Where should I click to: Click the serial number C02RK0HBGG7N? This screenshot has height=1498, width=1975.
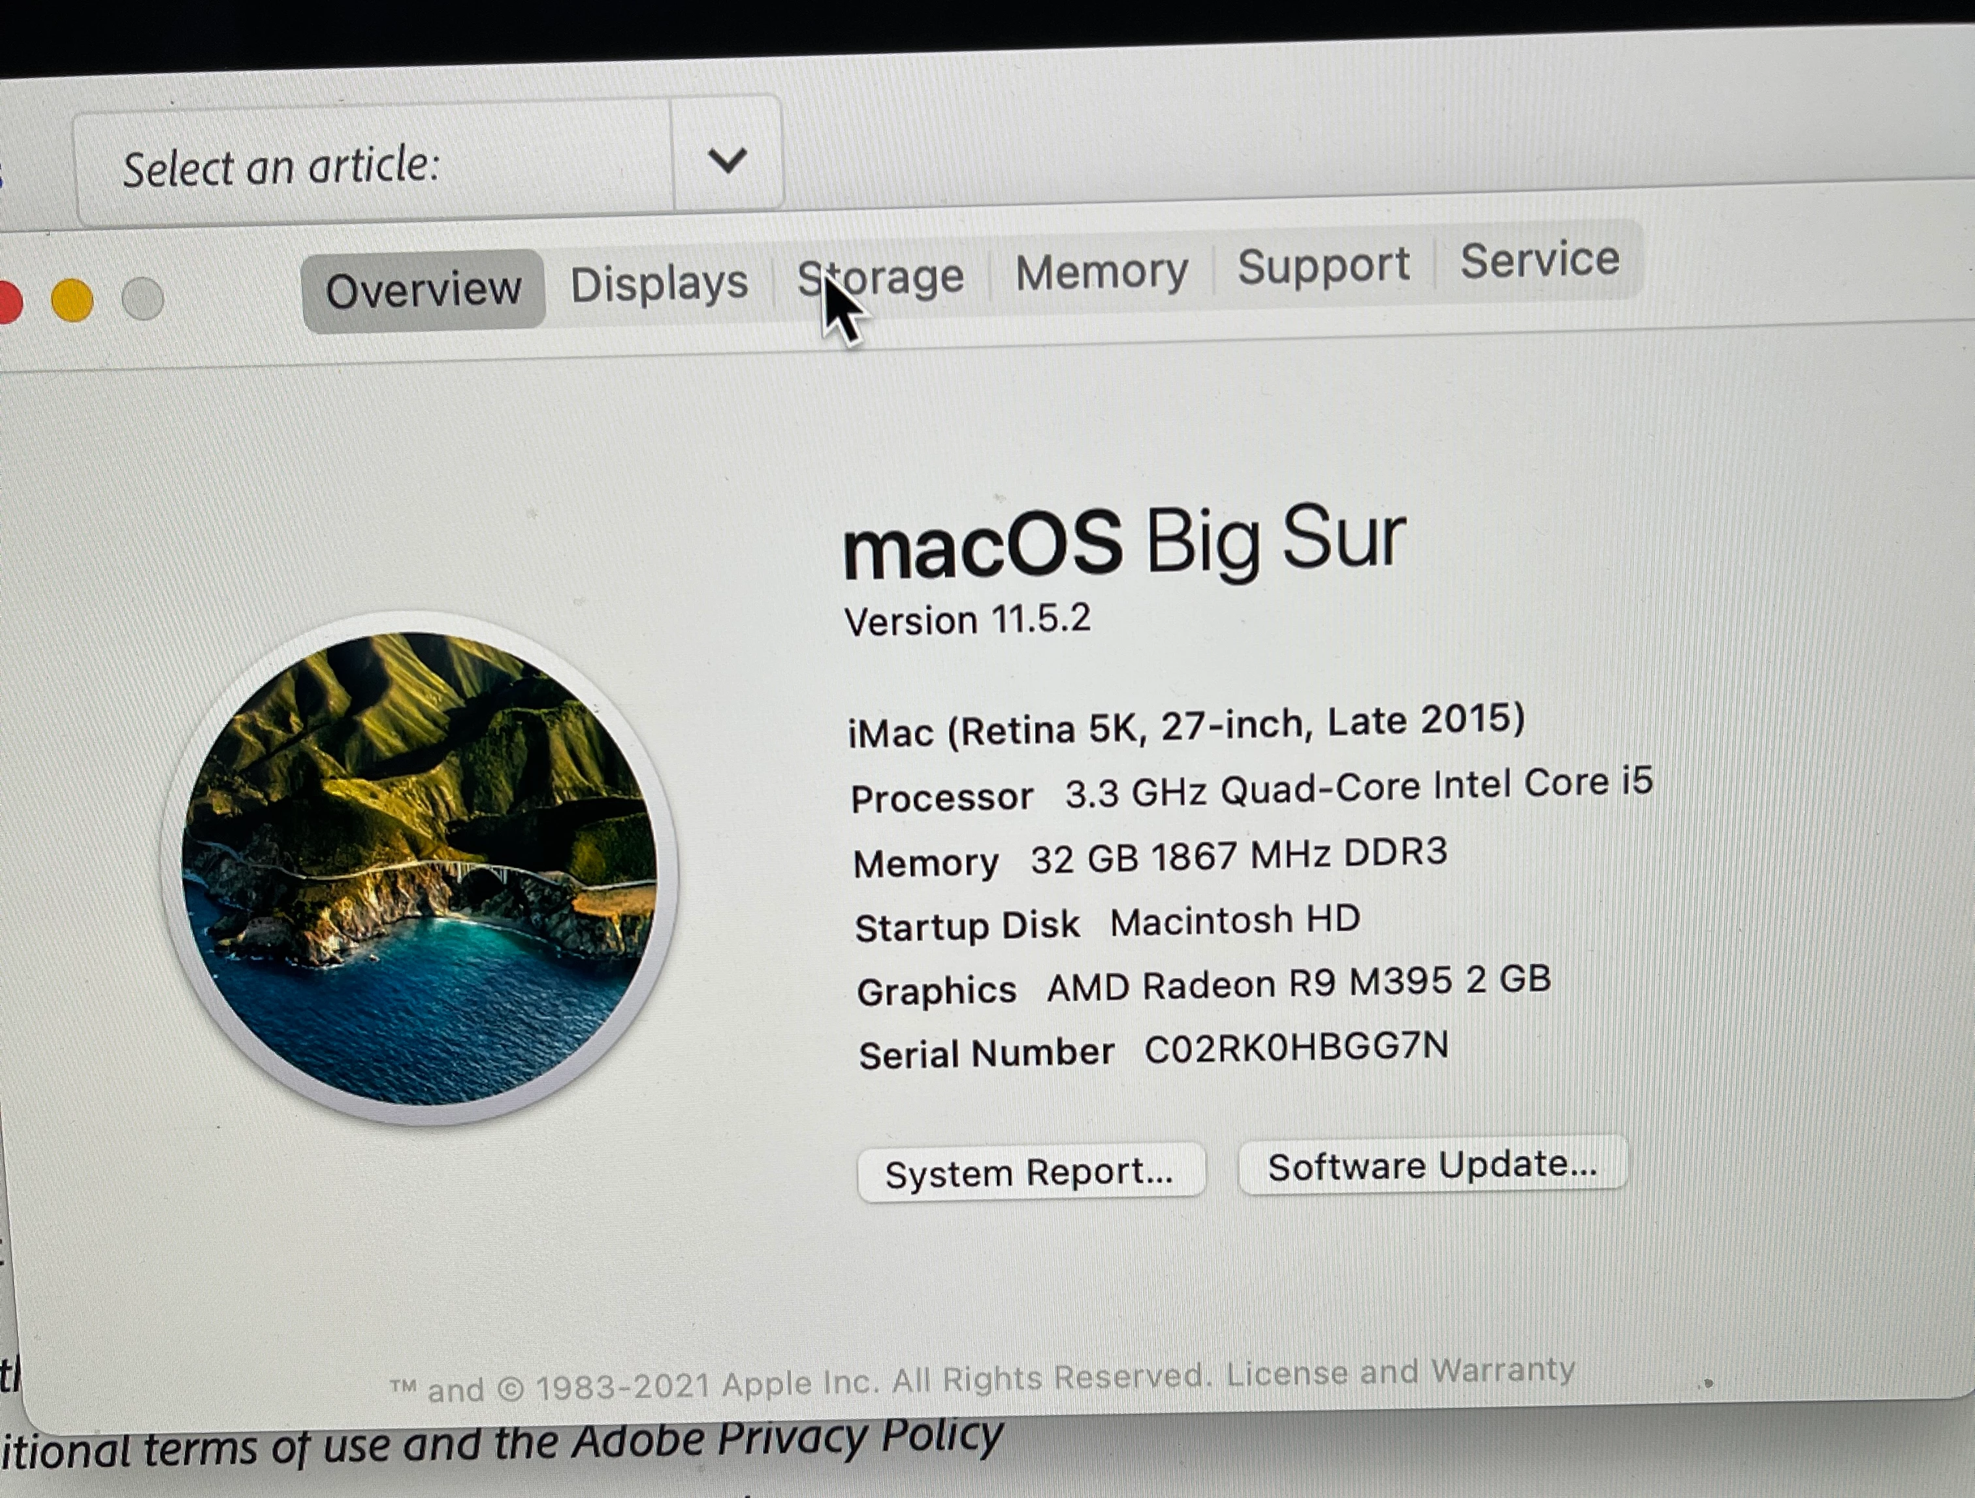pos(1296,1048)
